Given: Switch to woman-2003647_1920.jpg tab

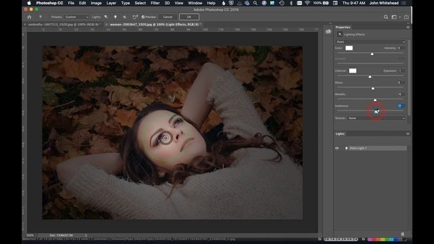Looking at the screenshot, I should tap(154, 24).
